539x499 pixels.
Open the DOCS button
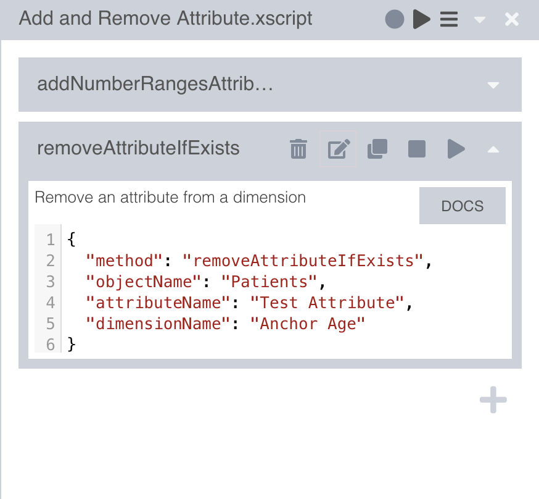462,206
